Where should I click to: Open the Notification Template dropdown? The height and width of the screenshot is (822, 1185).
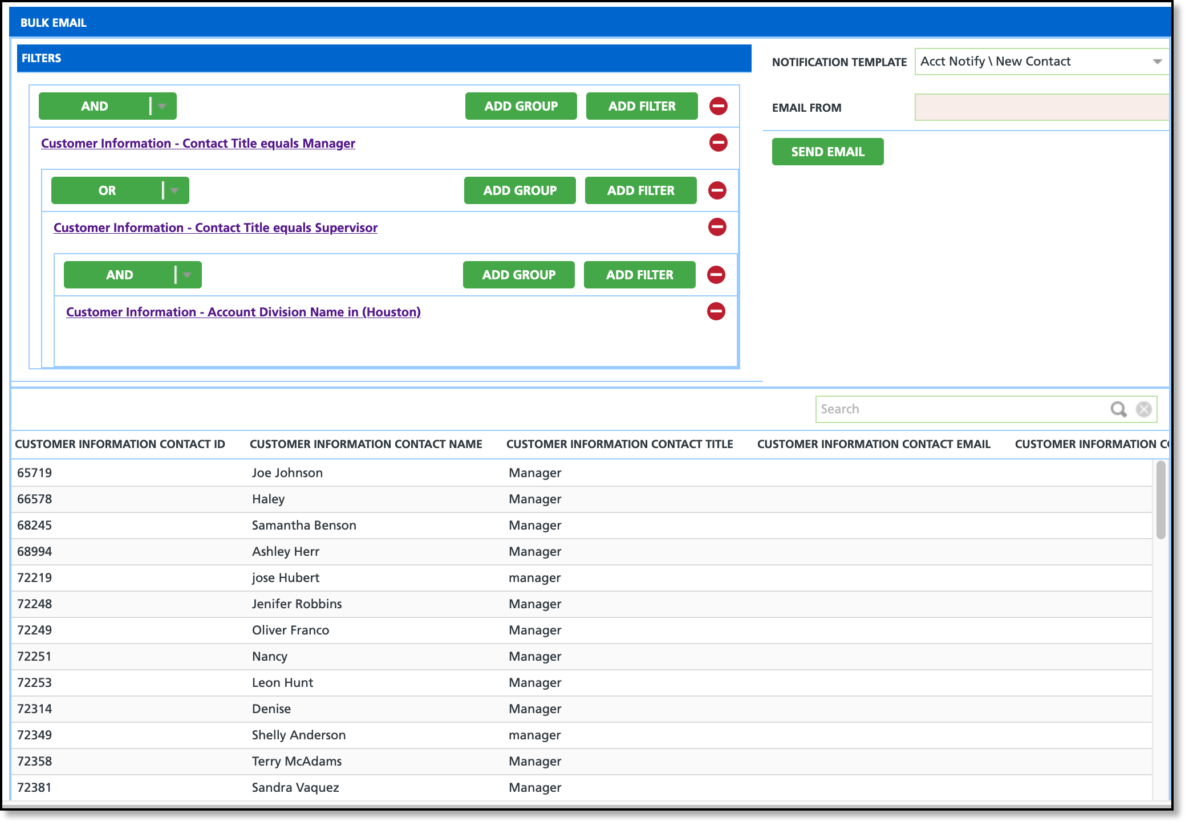coord(1157,62)
